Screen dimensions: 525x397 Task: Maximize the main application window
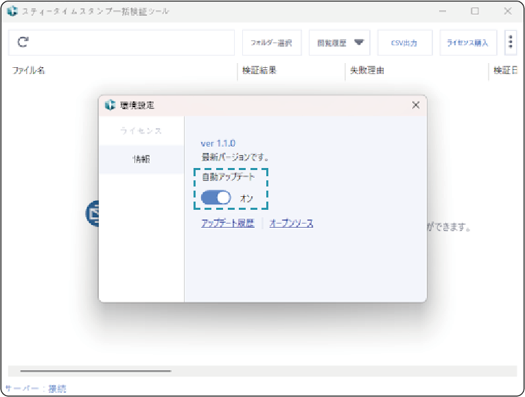pos(475,12)
